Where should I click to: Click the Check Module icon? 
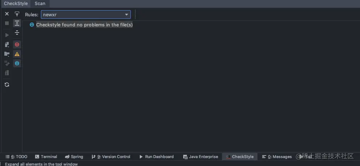(x=7, y=44)
